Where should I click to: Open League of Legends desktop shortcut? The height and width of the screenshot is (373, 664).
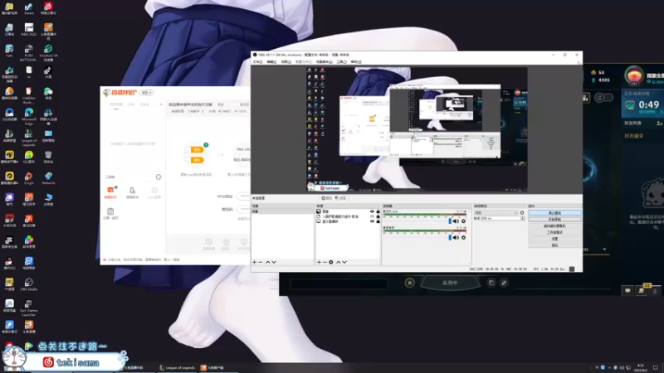tap(29, 138)
